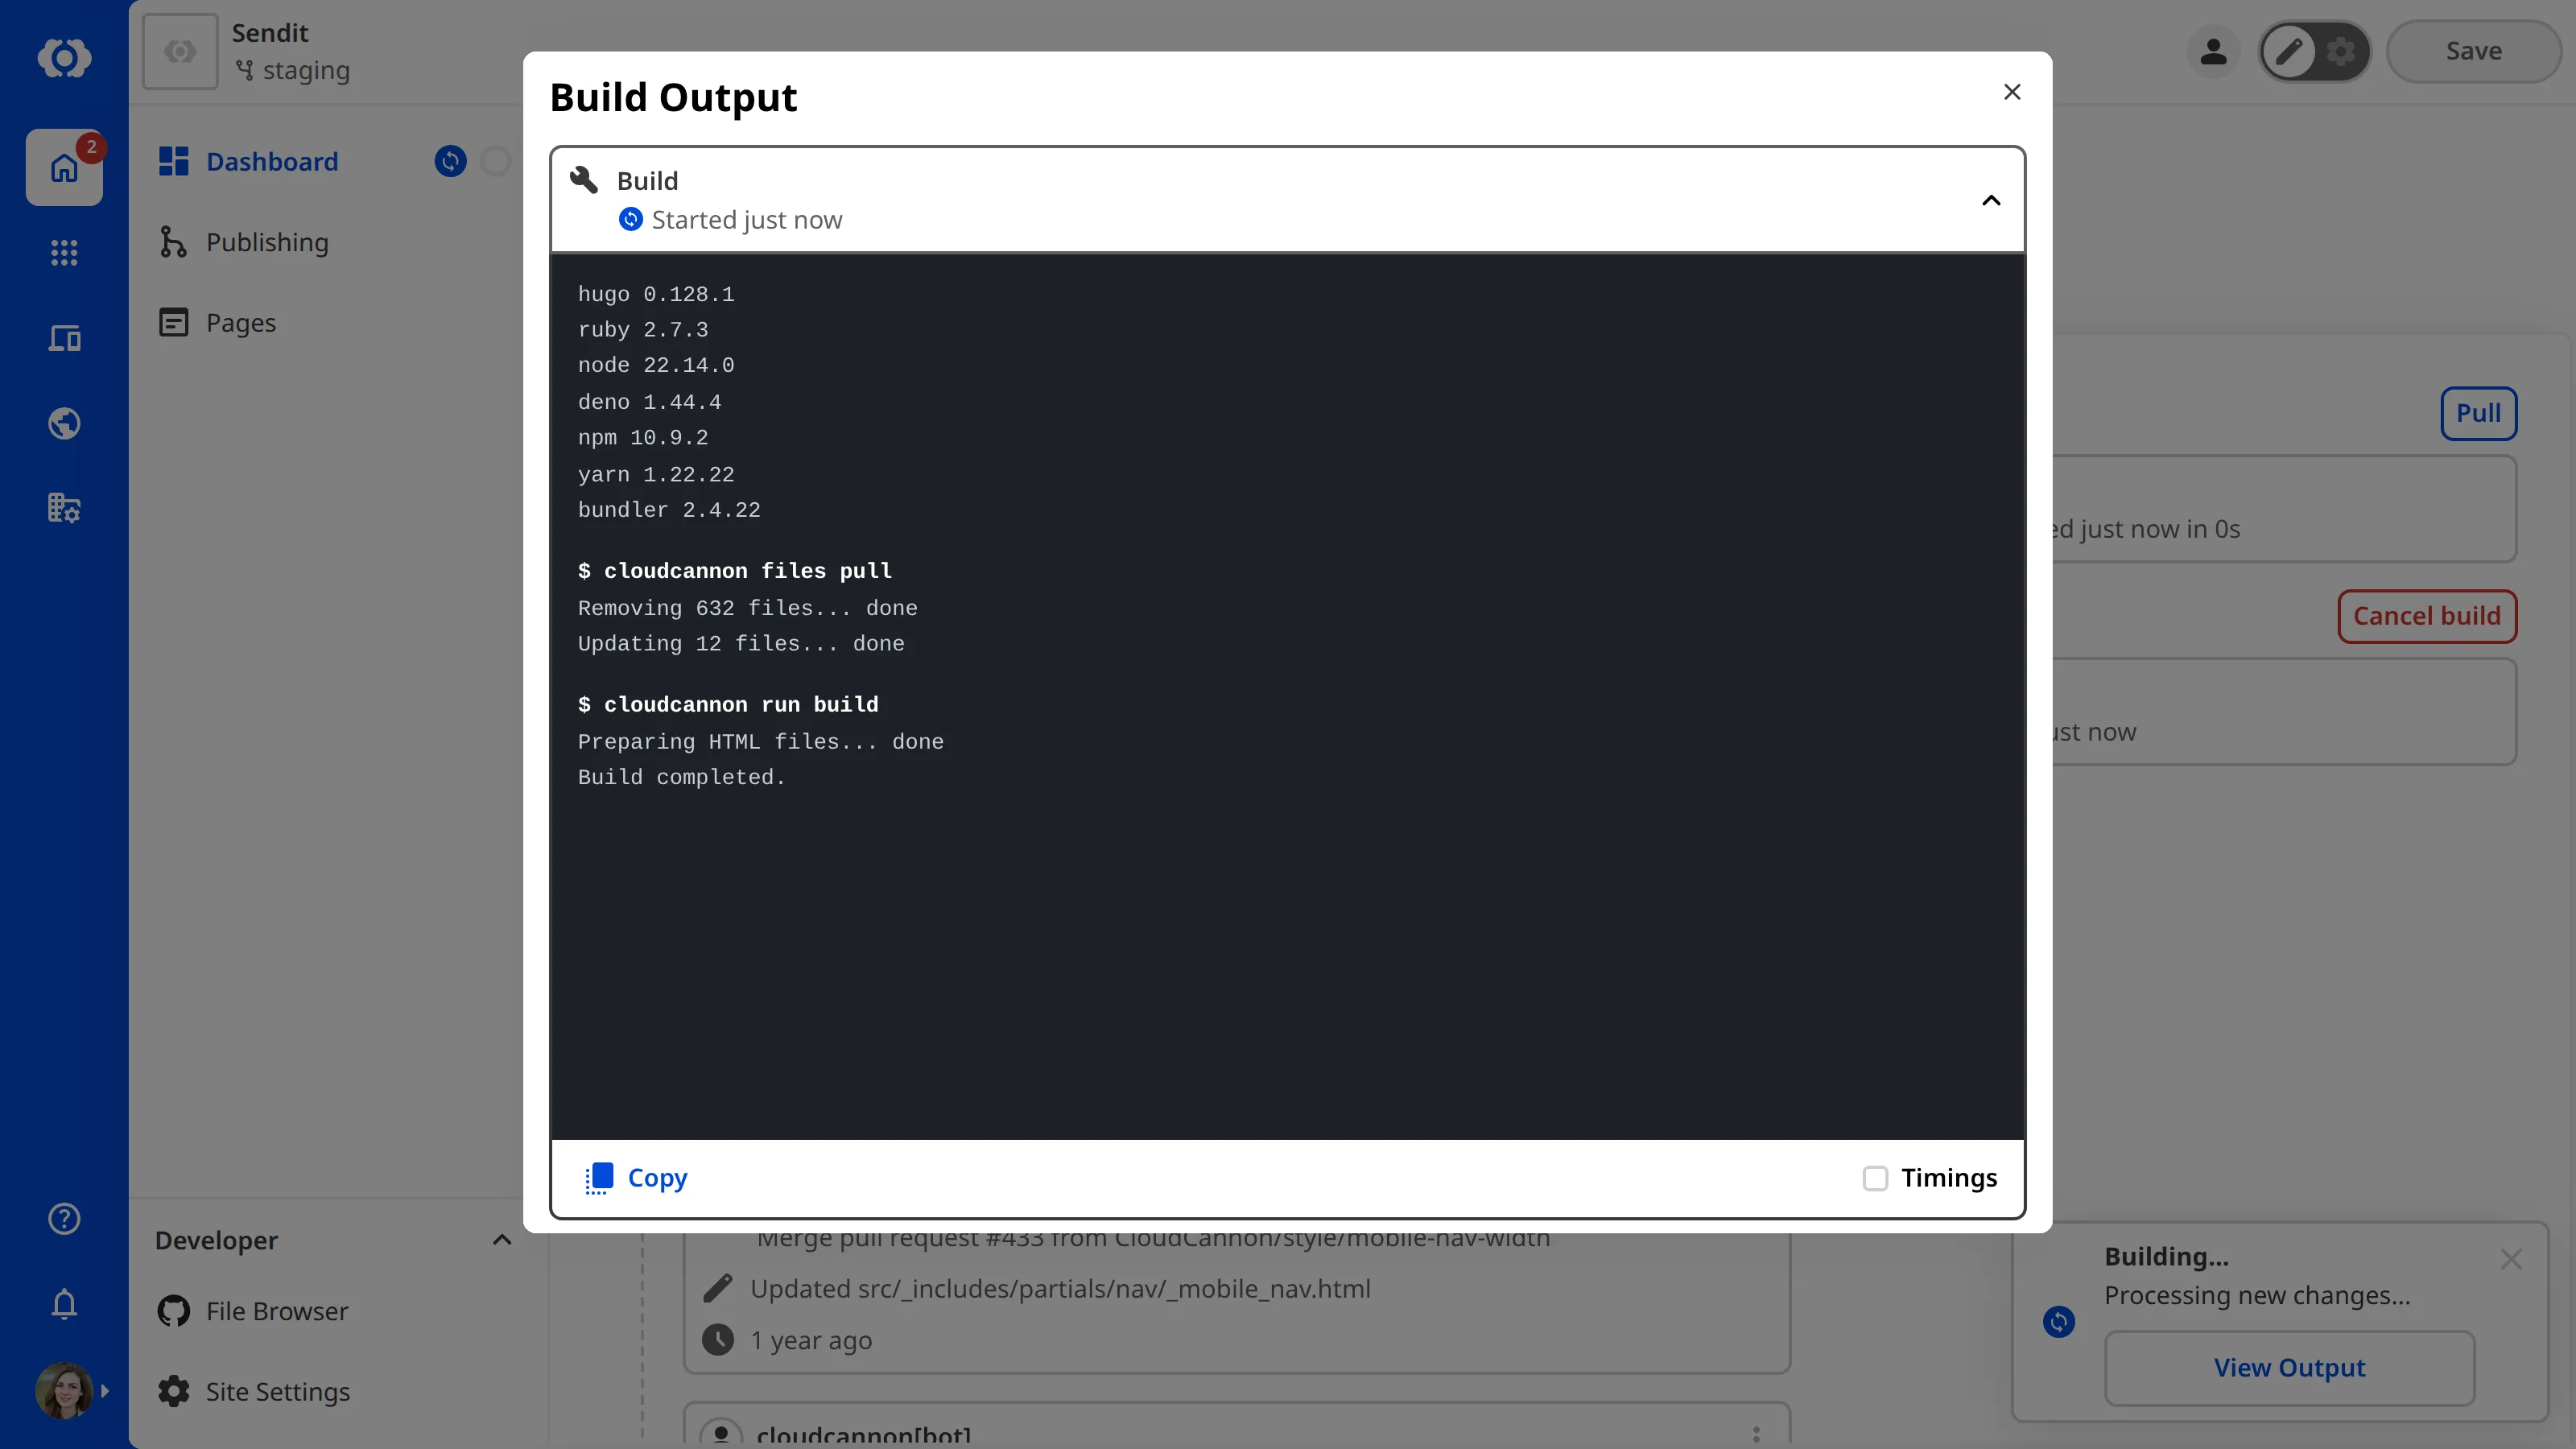Click the Copy clipboard icon
Viewport: 2576px width, 1449px height.
pyautogui.click(x=598, y=1178)
